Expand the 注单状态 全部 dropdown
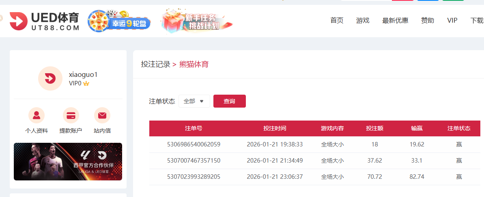 [x=194, y=101]
